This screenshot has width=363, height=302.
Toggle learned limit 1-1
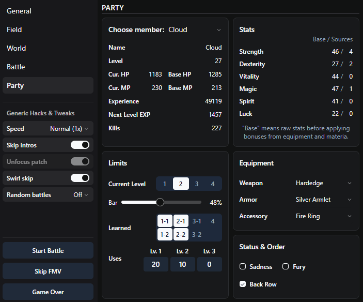click(x=165, y=221)
